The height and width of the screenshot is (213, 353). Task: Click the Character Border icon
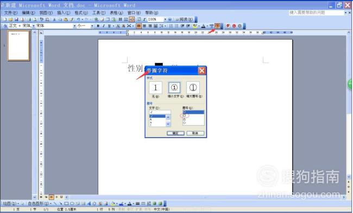118,26
